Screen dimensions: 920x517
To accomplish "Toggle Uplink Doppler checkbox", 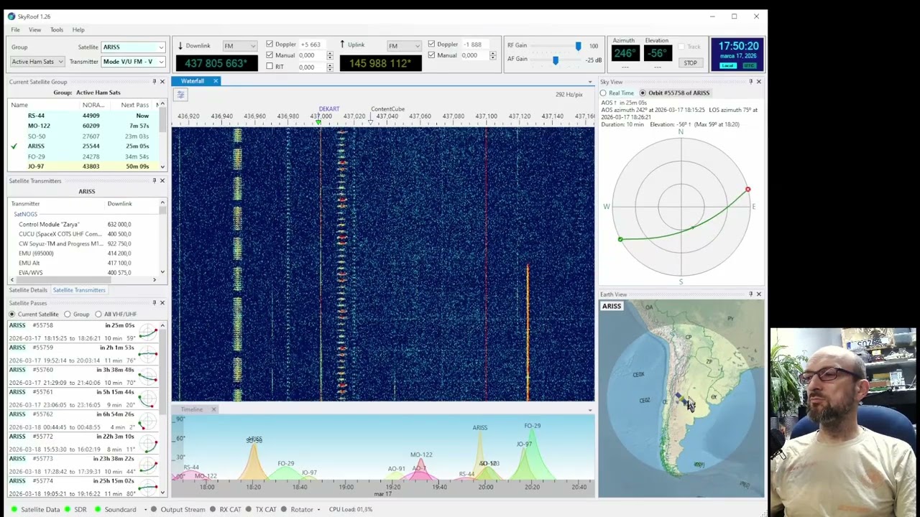I will pos(431,45).
